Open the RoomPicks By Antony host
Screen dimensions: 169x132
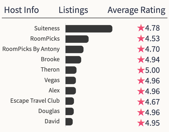click(31, 49)
